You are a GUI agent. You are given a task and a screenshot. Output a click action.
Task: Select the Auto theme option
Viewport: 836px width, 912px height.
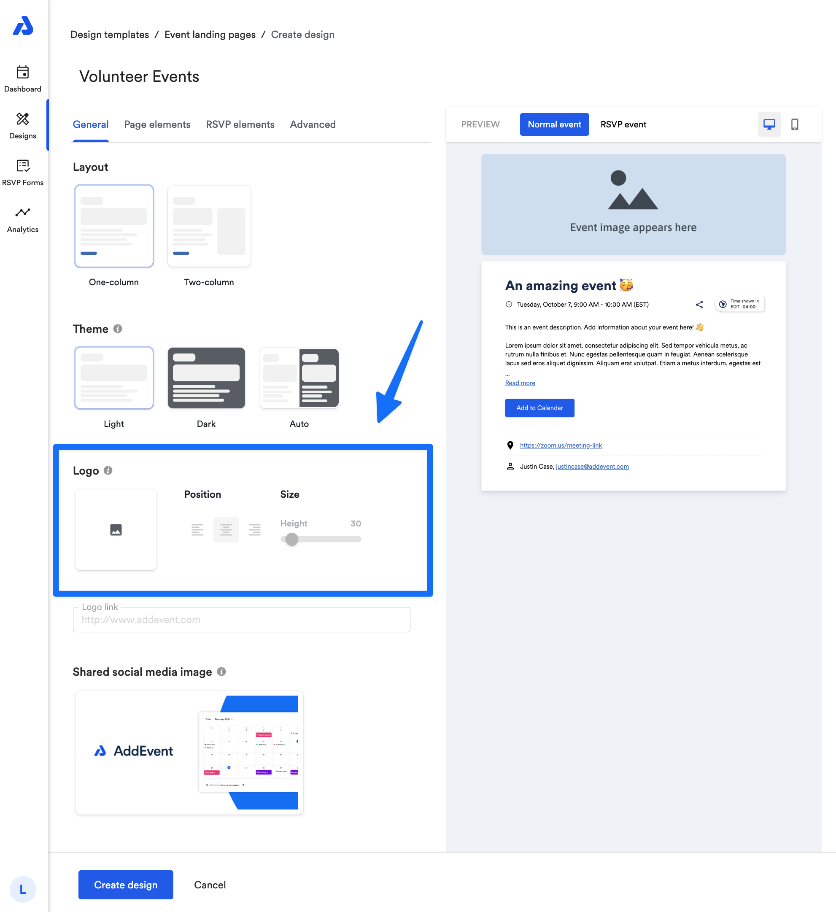coord(299,378)
